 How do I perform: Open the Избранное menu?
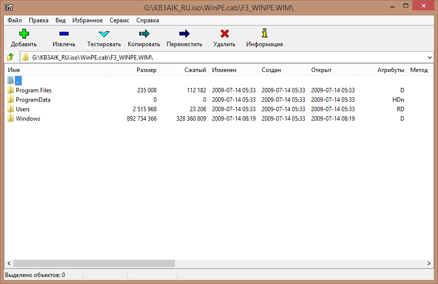coord(87,20)
